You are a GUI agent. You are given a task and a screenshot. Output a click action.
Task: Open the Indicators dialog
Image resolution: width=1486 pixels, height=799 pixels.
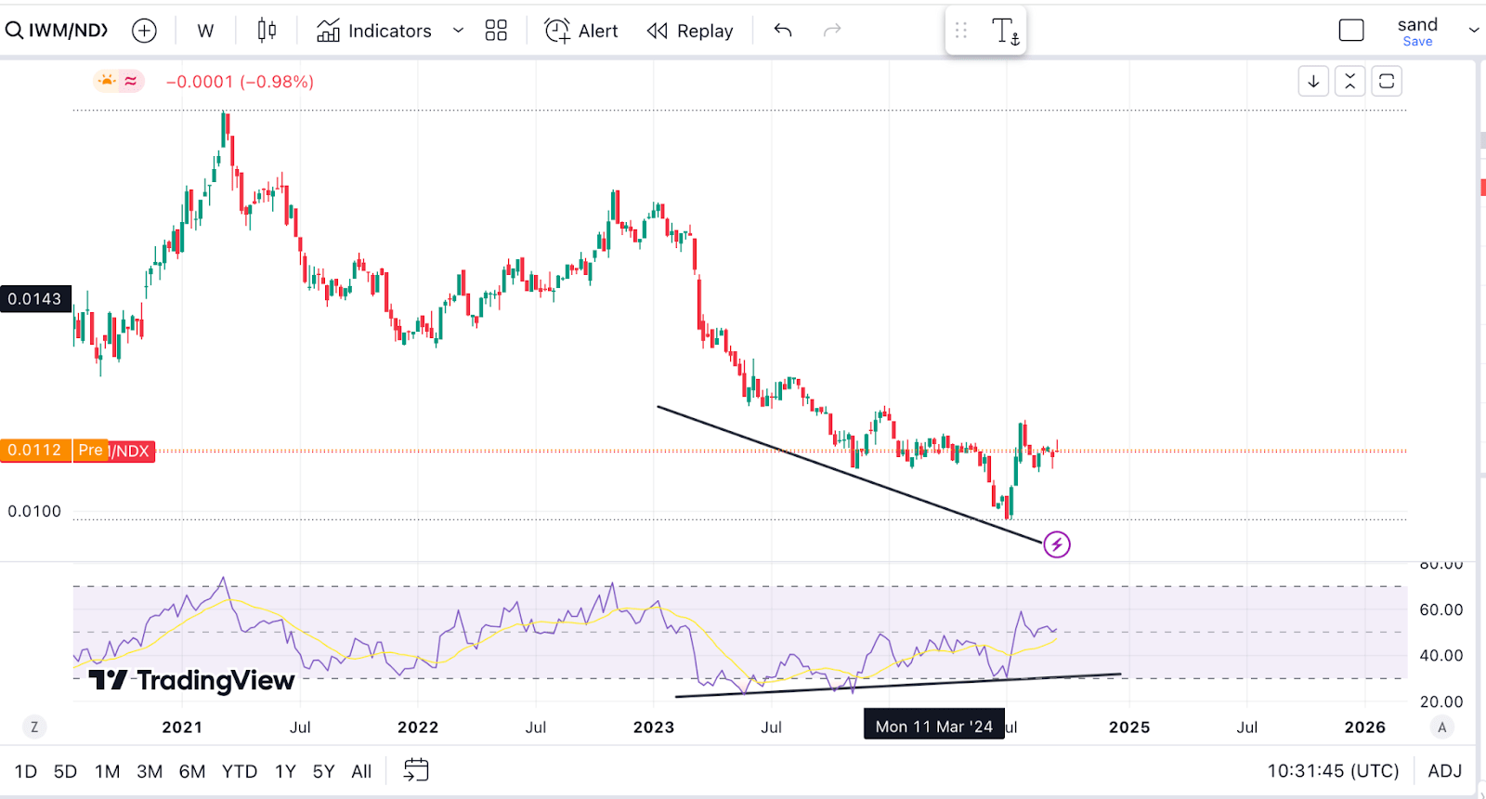pos(374,31)
